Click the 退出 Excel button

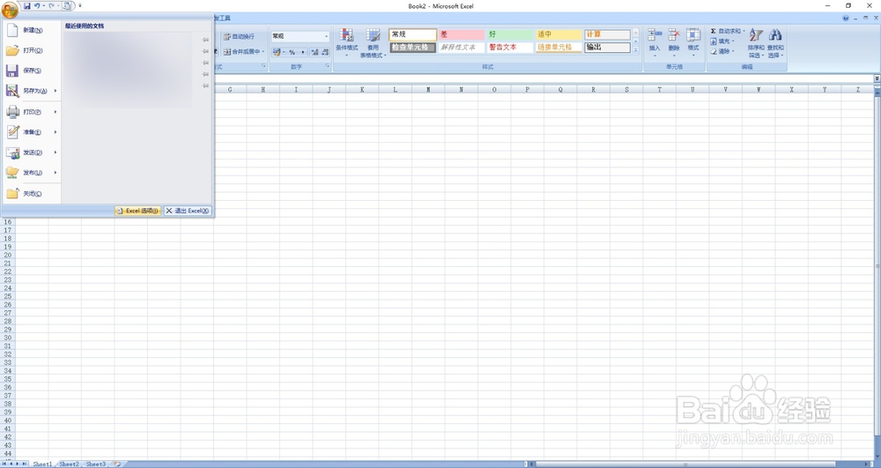187,211
